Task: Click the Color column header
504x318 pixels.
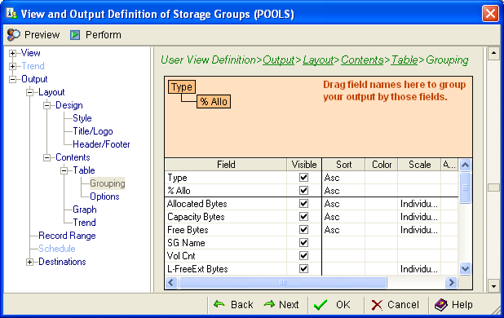Action: pos(382,165)
